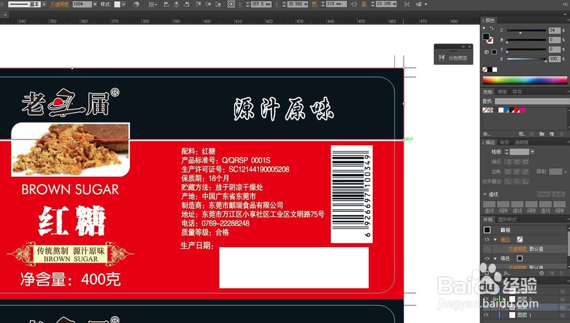570x323 pixels.
Task: Click the fill color swatch in appearance panel
Action: (520, 258)
